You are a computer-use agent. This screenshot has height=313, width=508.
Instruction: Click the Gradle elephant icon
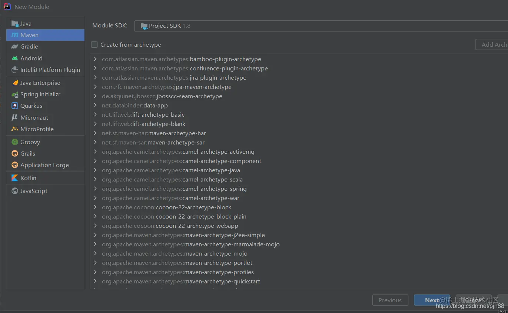(15, 47)
